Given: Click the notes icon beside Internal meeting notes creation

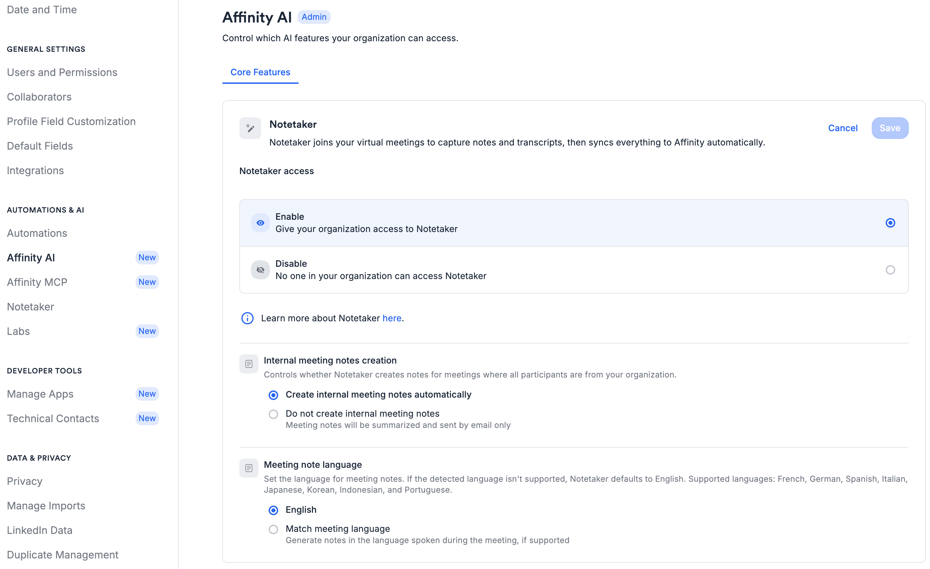Looking at the screenshot, I should tap(249, 364).
